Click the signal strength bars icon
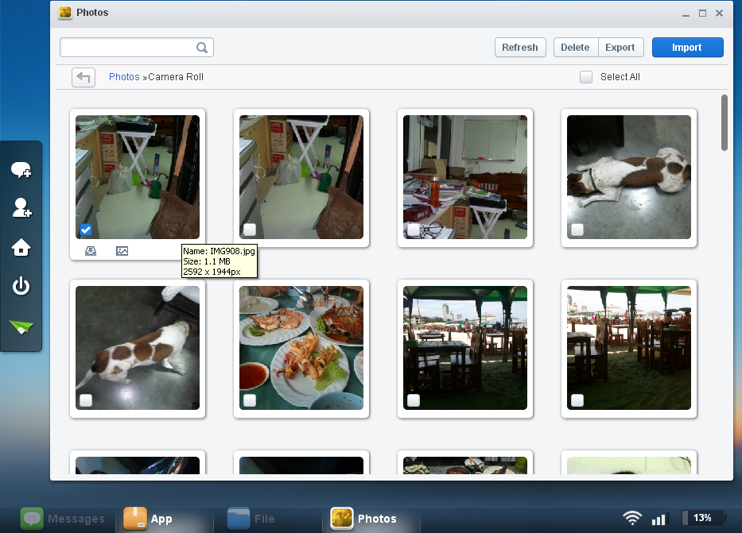The height and width of the screenshot is (533, 742). tap(658, 519)
